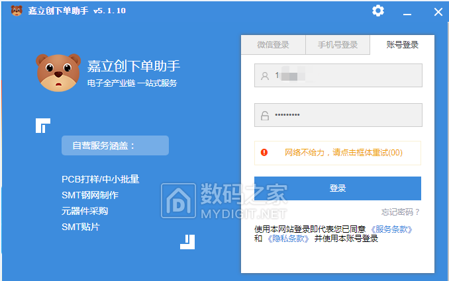Focus the account number input field
The height and width of the screenshot is (281, 449).
[x=344, y=75]
